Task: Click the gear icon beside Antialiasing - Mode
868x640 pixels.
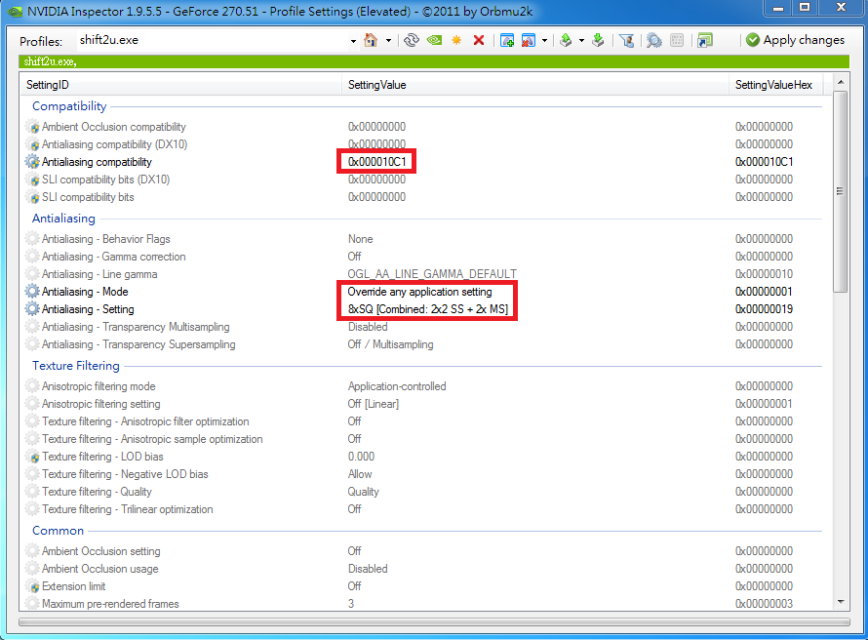Action: pyautogui.click(x=33, y=292)
